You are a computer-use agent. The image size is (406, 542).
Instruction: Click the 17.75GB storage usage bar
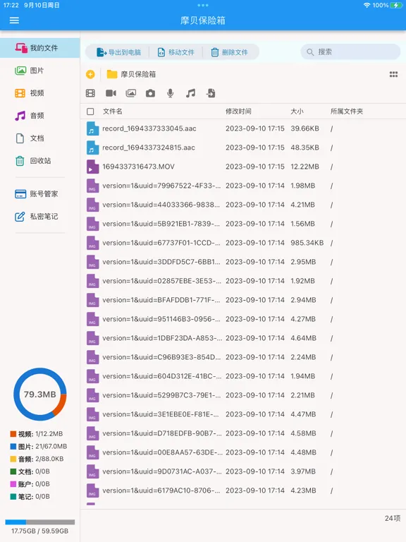40,522
